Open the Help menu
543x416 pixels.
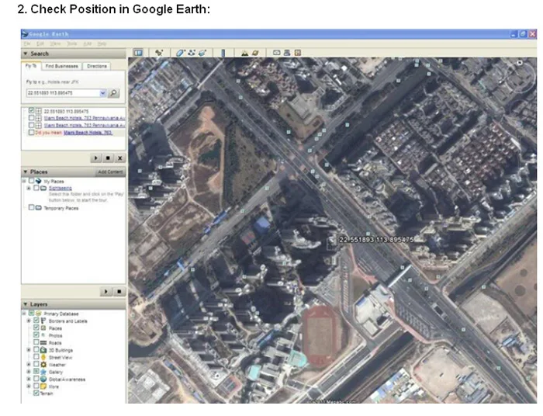pos(102,43)
